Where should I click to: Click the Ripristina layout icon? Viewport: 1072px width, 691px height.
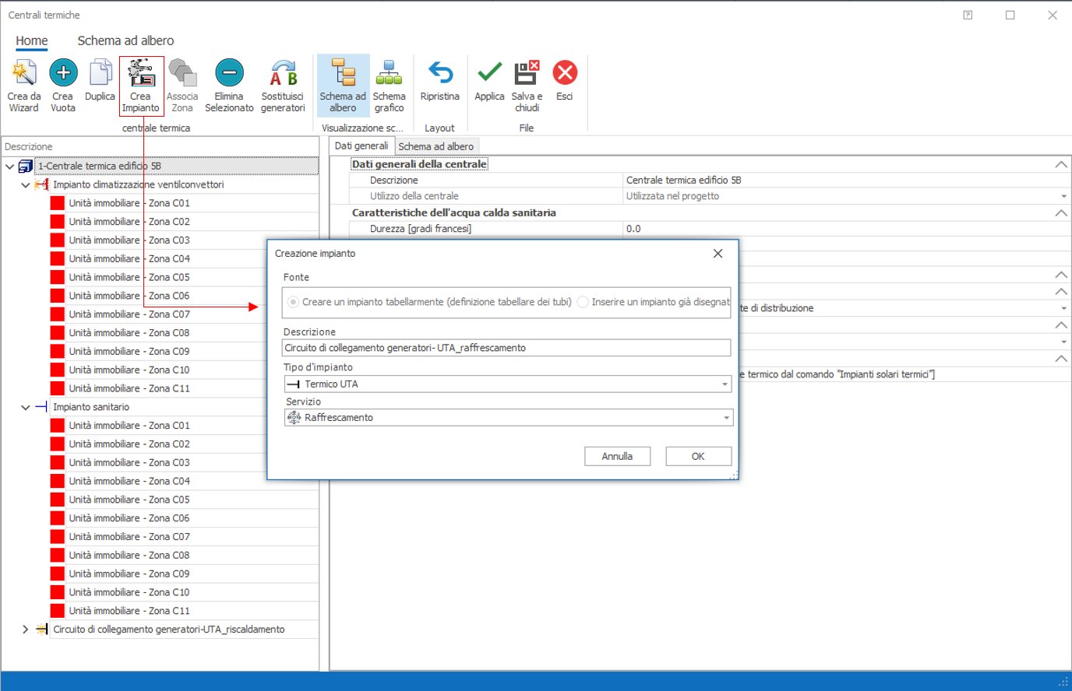point(439,74)
